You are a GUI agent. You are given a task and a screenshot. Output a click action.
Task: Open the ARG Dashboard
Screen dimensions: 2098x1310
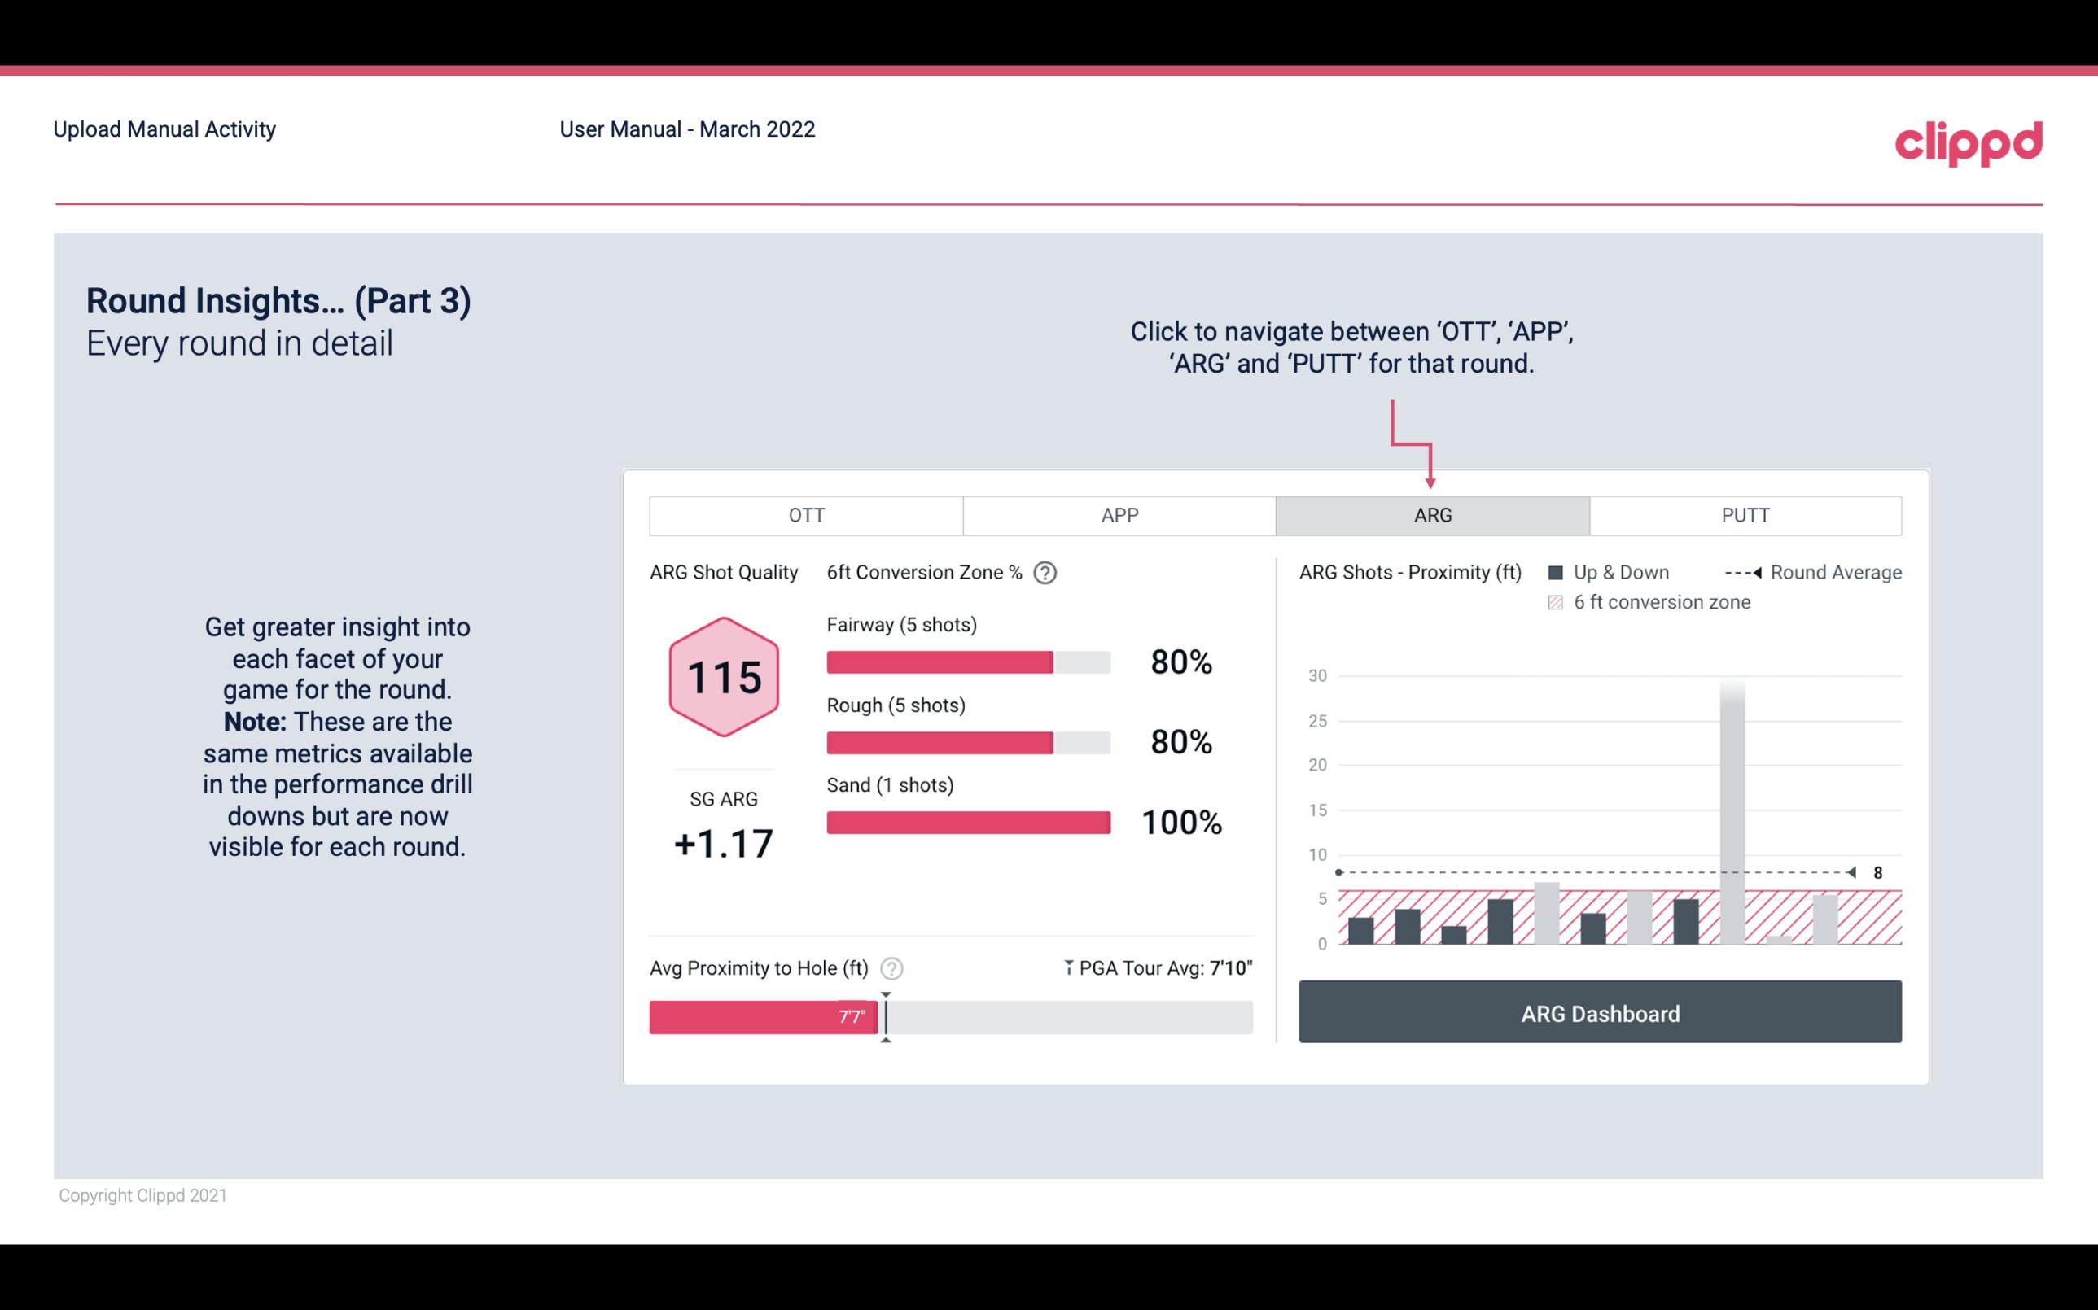point(1600,1013)
